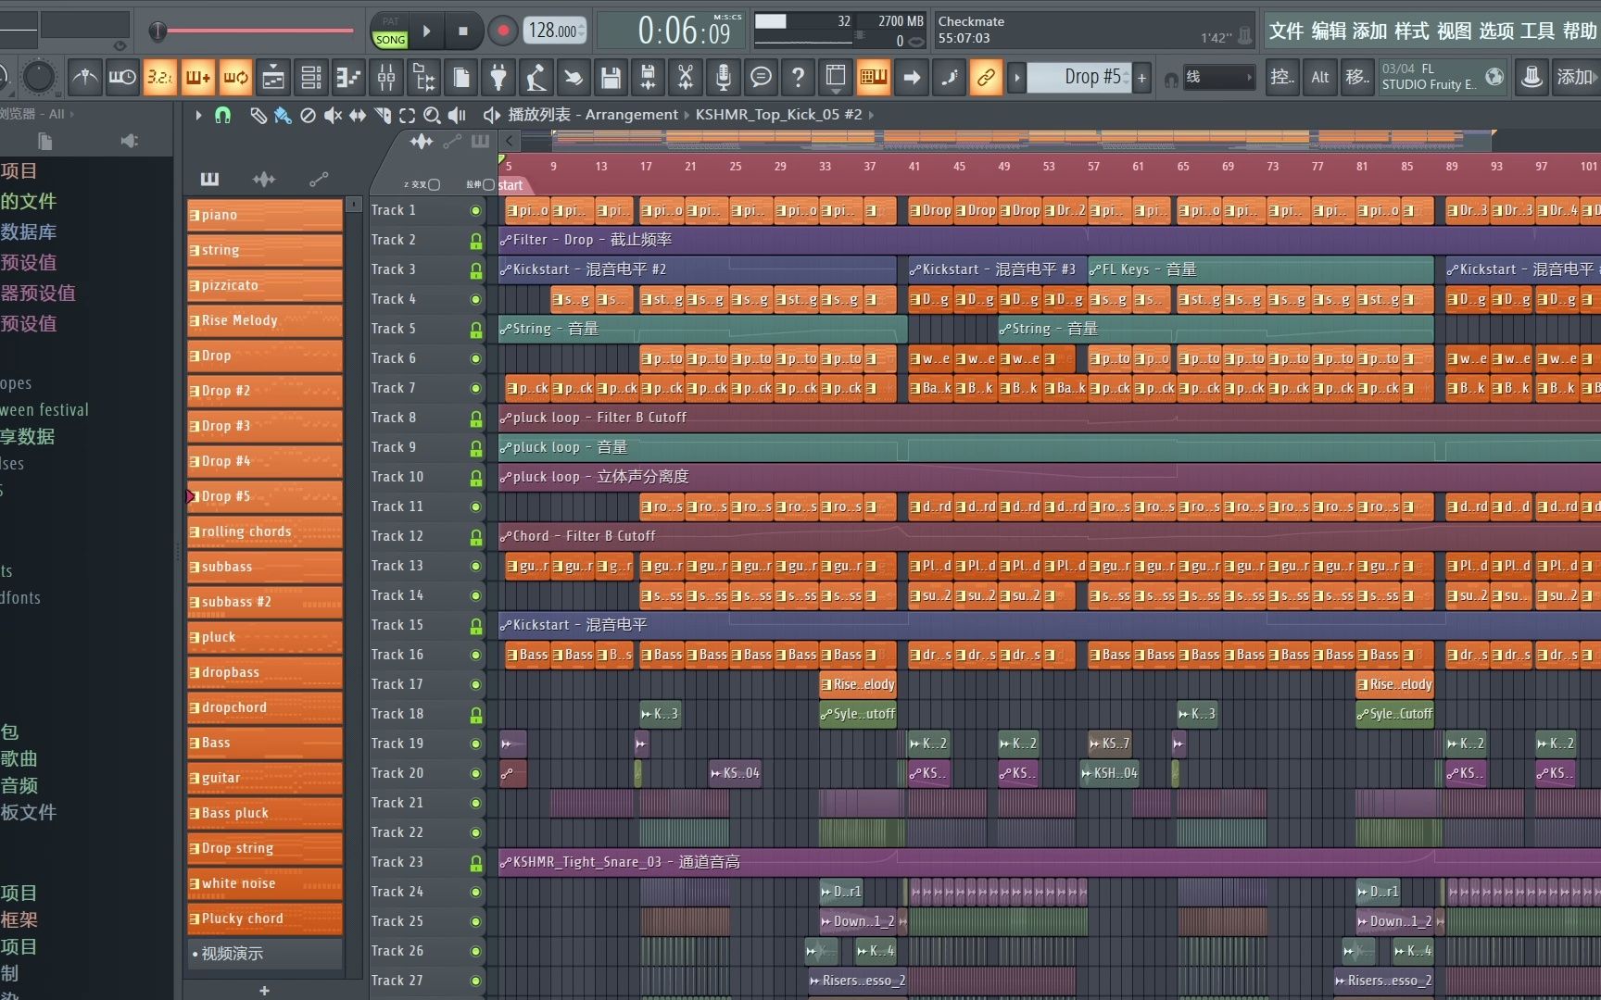Click the play button
The image size is (1601, 1000).
pyautogui.click(x=427, y=31)
